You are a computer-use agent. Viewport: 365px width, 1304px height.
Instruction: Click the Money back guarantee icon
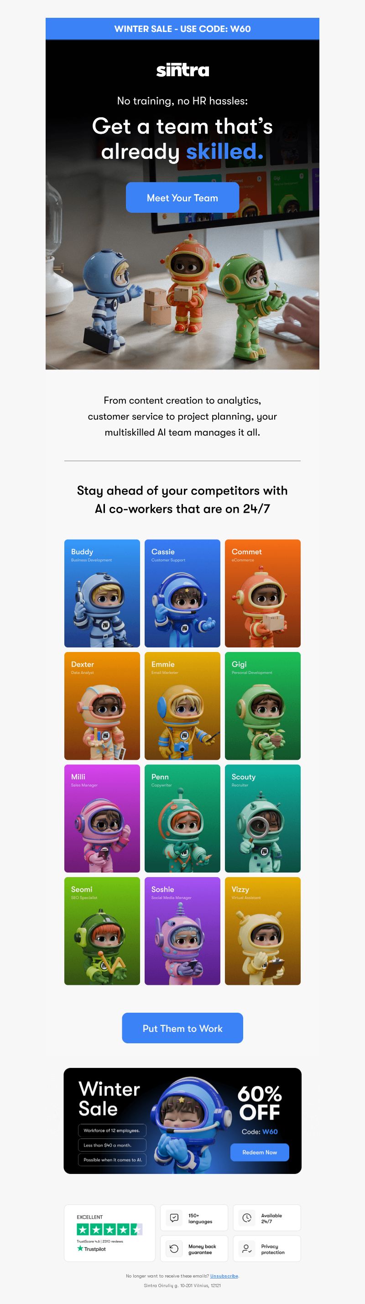(x=174, y=1249)
